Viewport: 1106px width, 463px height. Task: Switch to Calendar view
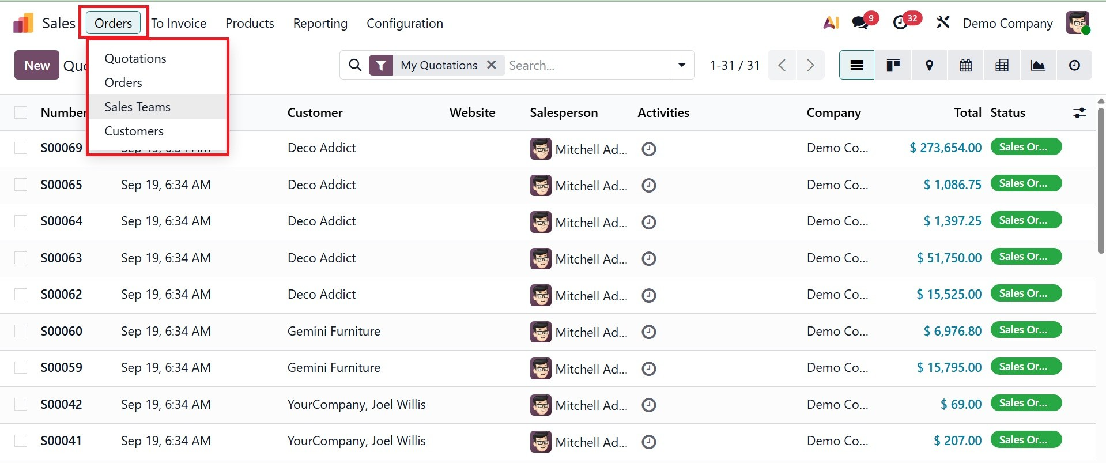pyautogui.click(x=965, y=65)
